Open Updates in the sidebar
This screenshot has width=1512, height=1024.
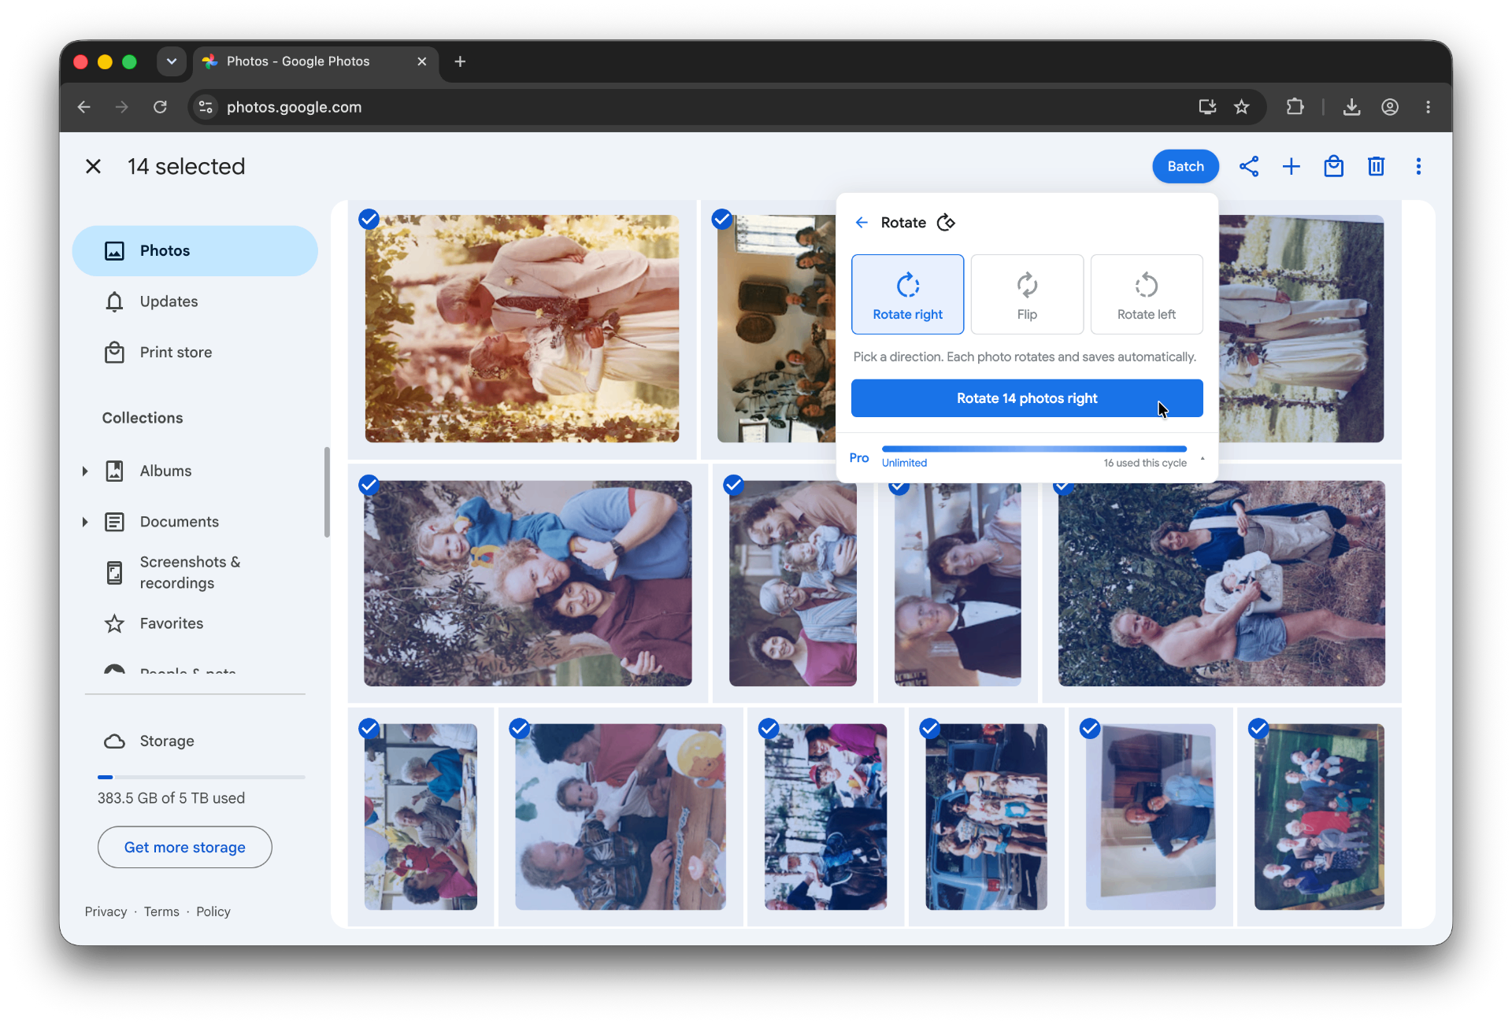click(169, 301)
